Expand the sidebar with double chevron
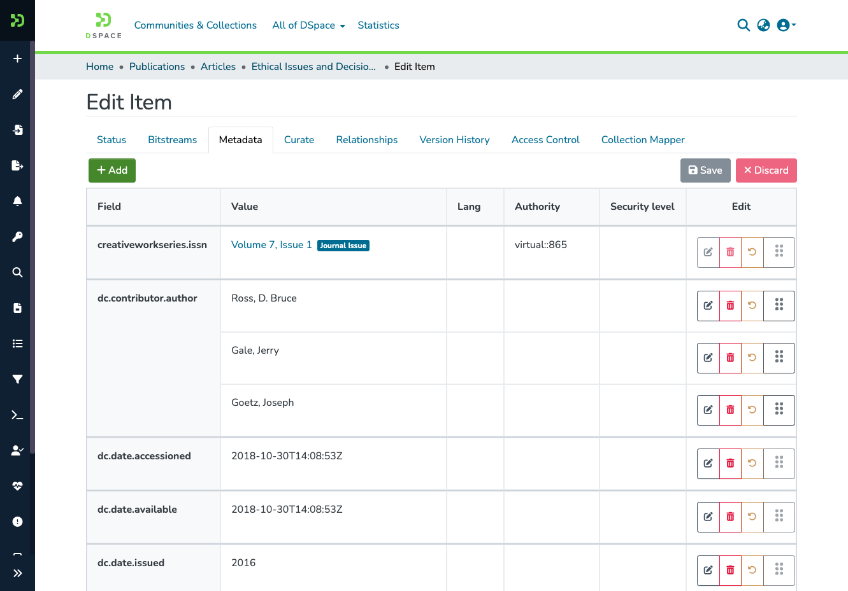The width and height of the screenshot is (848, 591). pyautogui.click(x=17, y=573)
